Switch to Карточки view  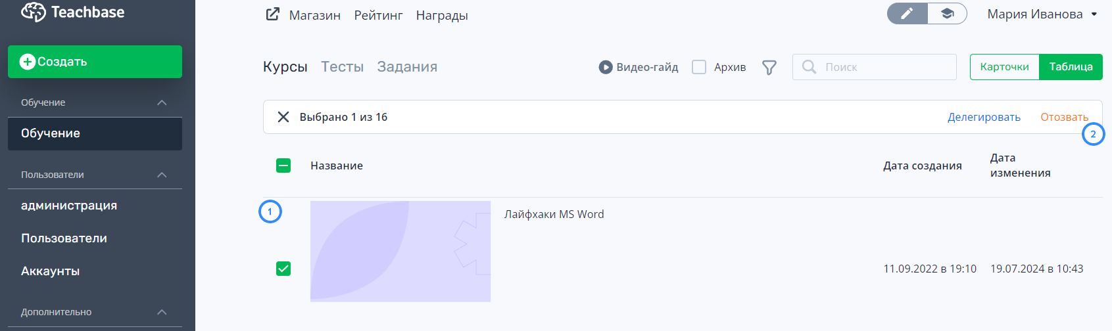pos(1005,67)
